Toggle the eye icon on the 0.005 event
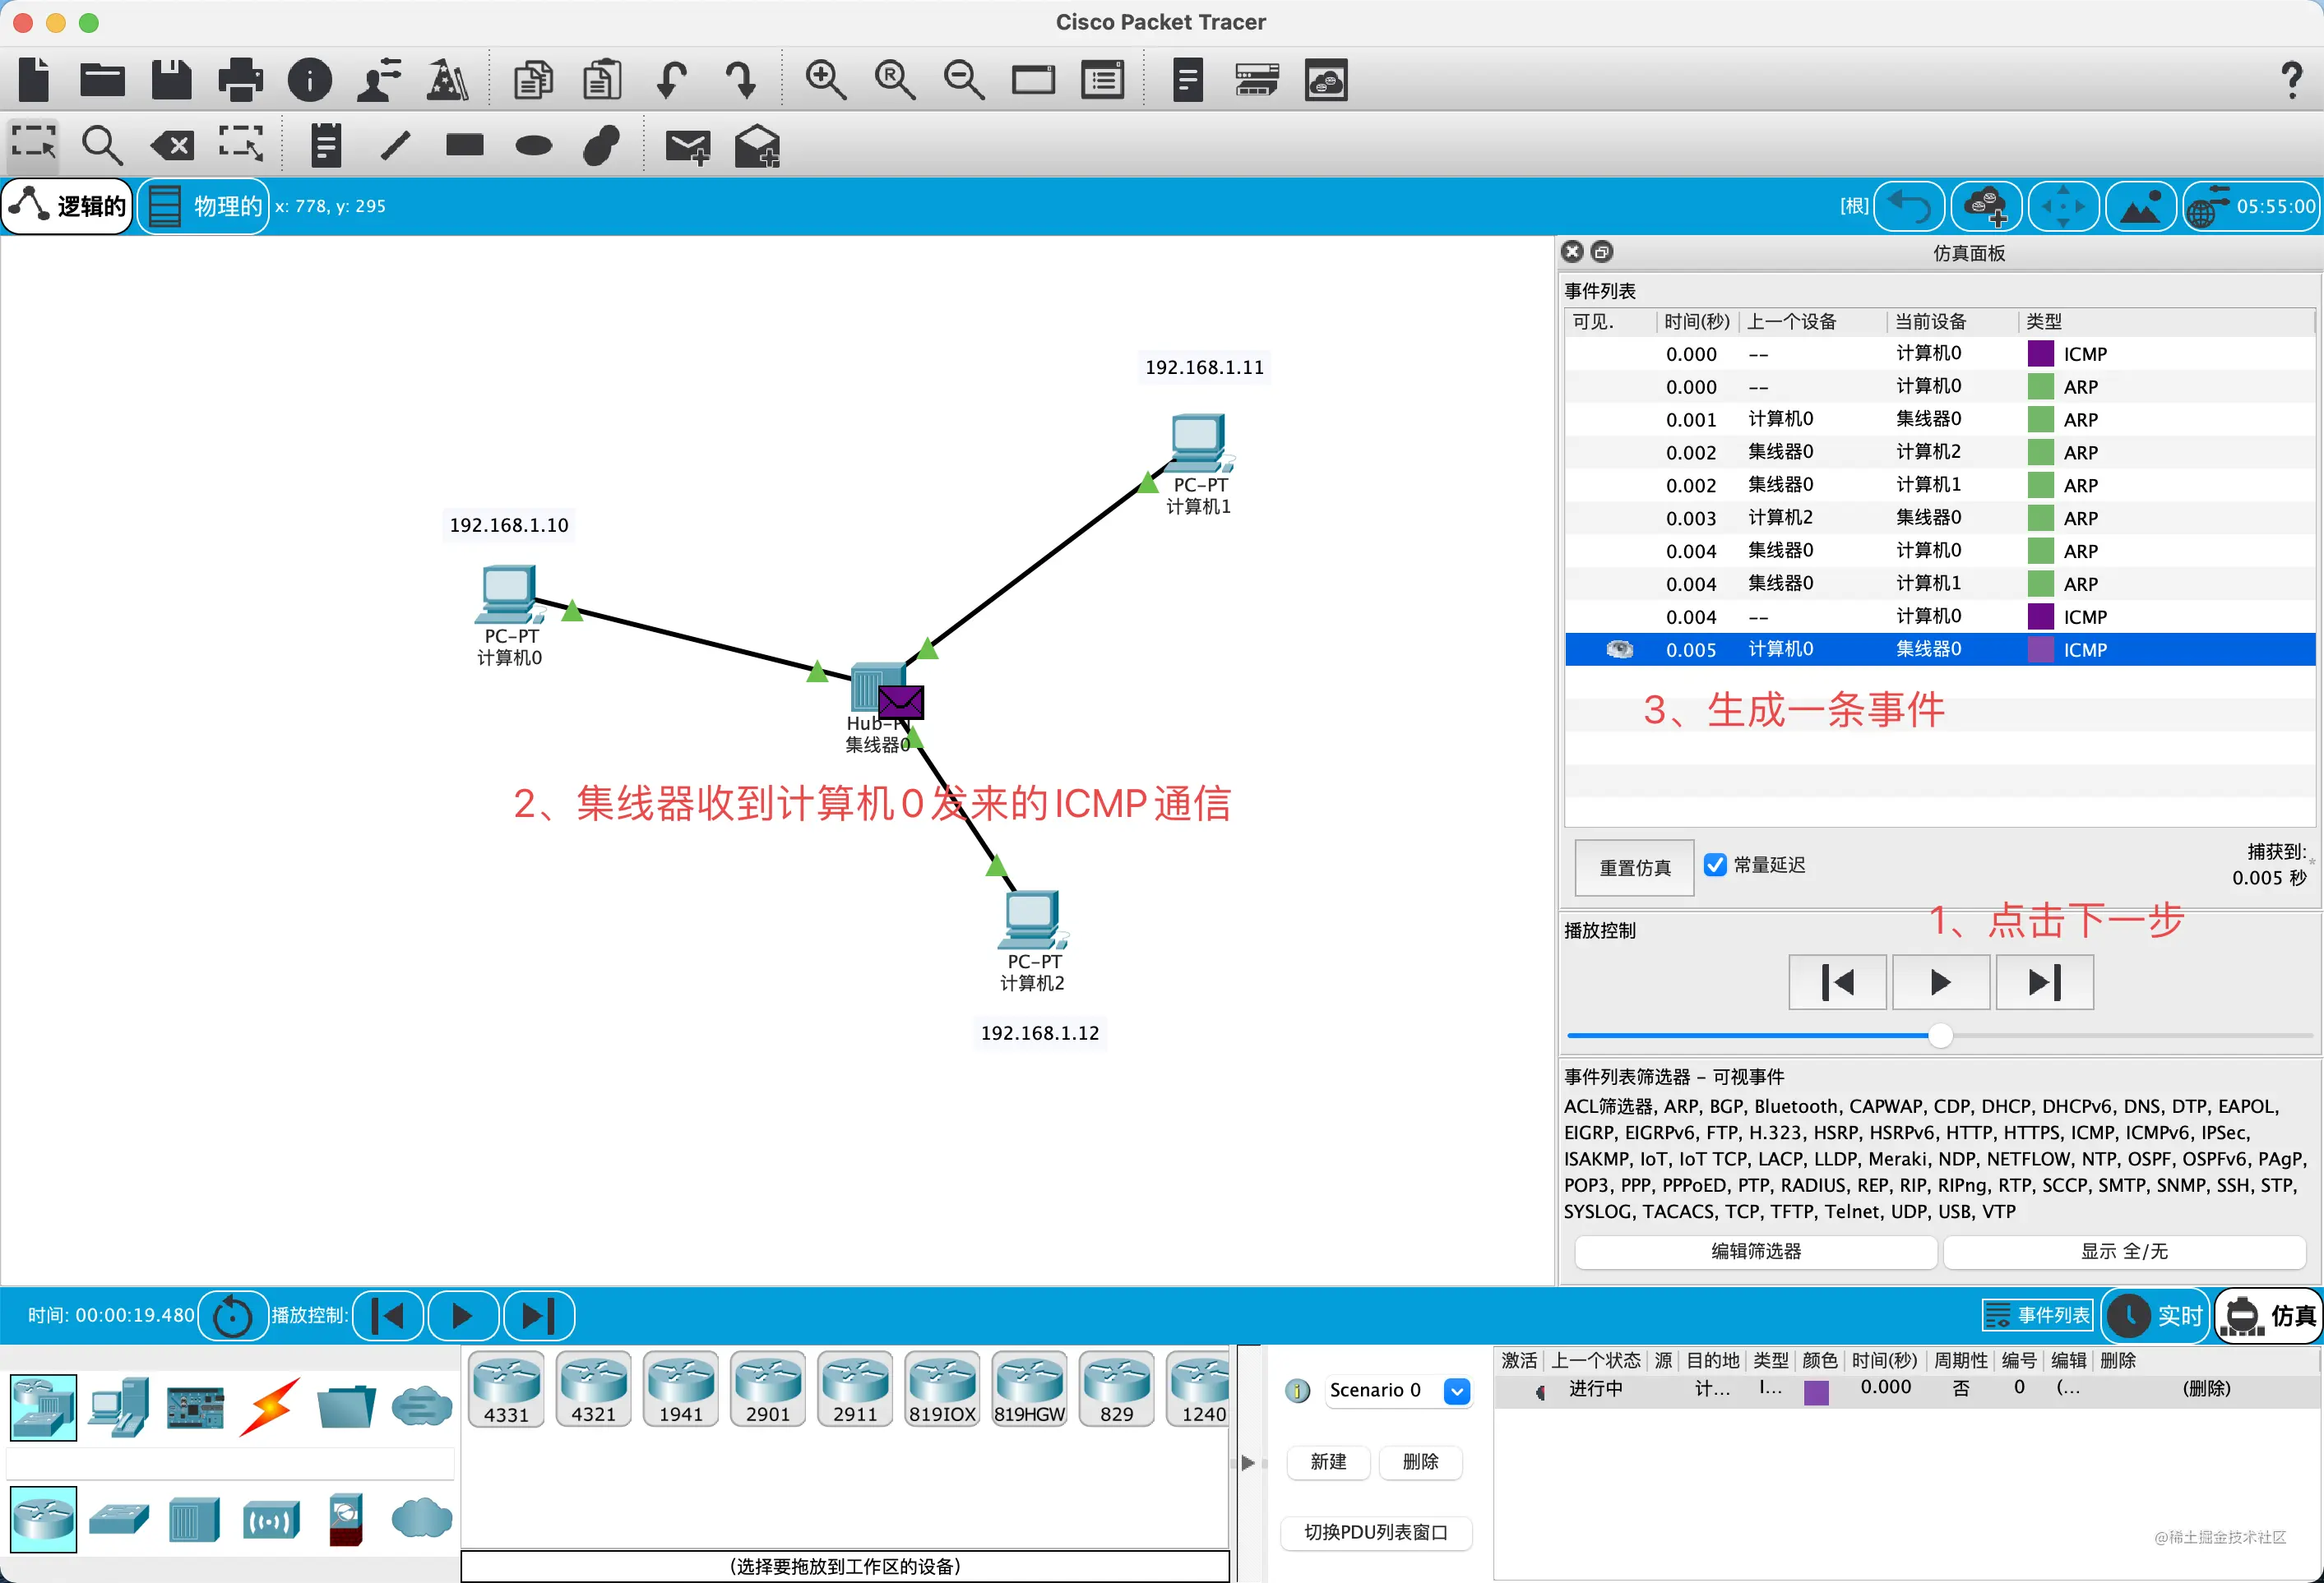 click(1619, 649)
